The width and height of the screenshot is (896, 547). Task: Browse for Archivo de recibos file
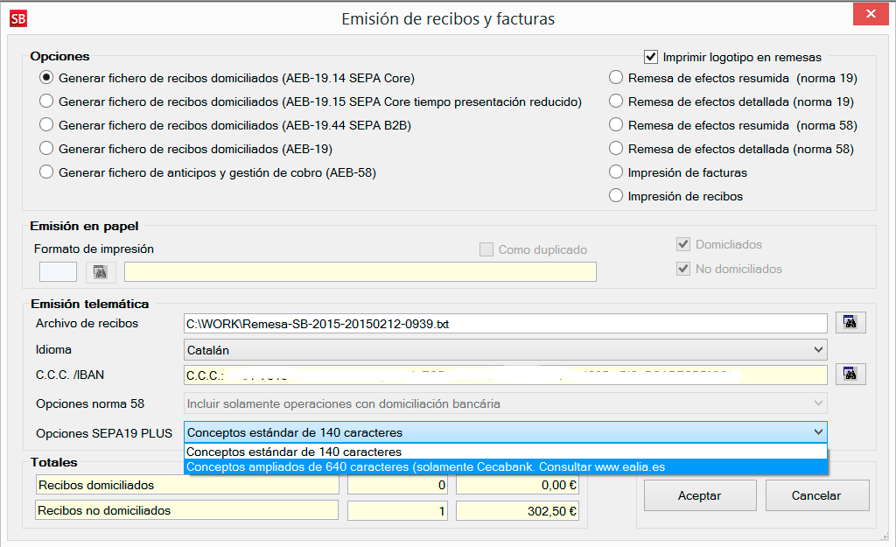(850, 323)
